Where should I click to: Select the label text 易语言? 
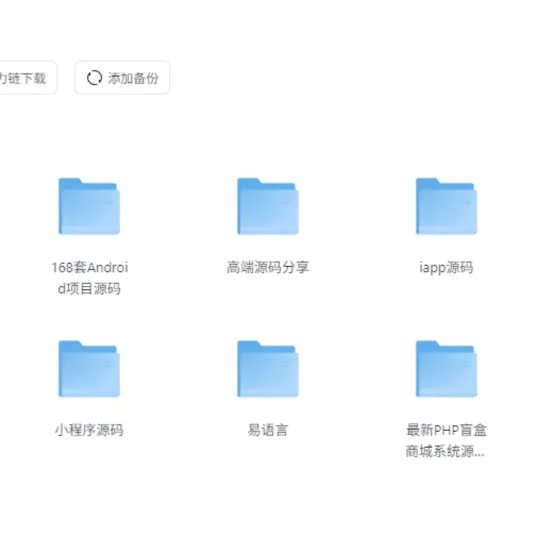(x=268, y=430)
